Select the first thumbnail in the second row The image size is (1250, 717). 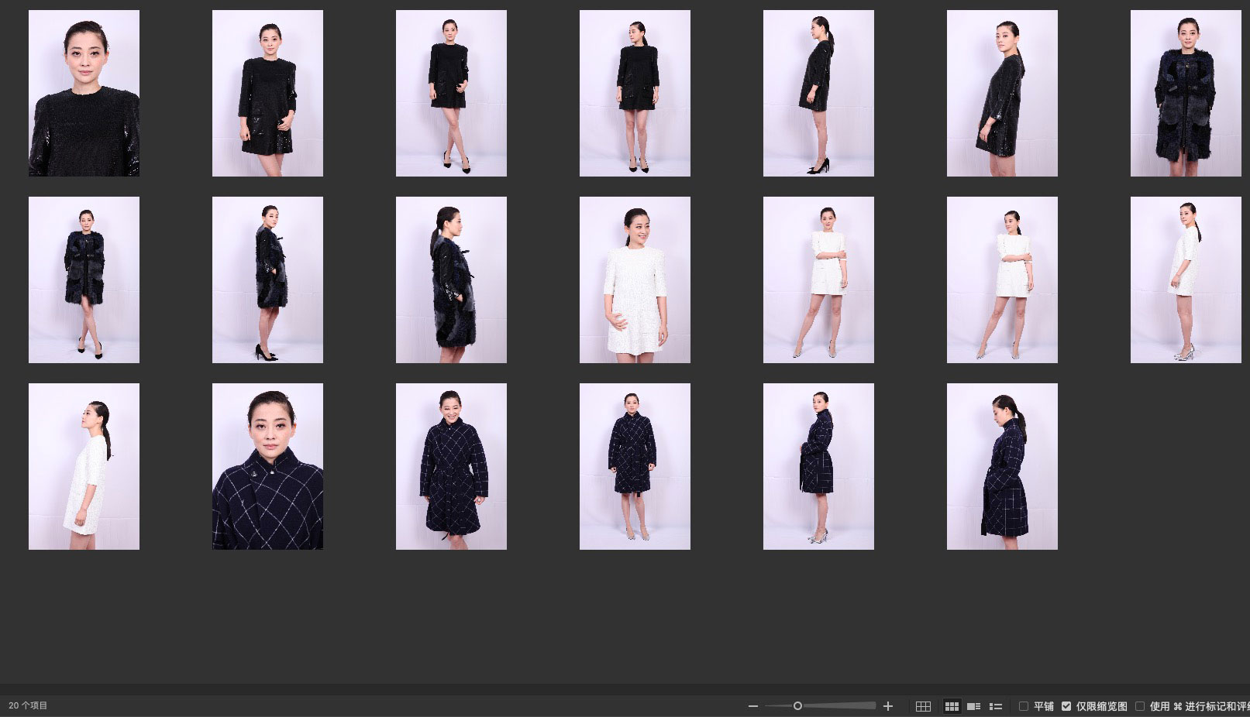(84, 280)
